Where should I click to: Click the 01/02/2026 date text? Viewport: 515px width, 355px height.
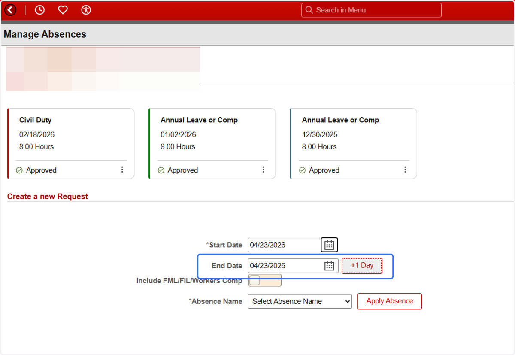[178, 134]
